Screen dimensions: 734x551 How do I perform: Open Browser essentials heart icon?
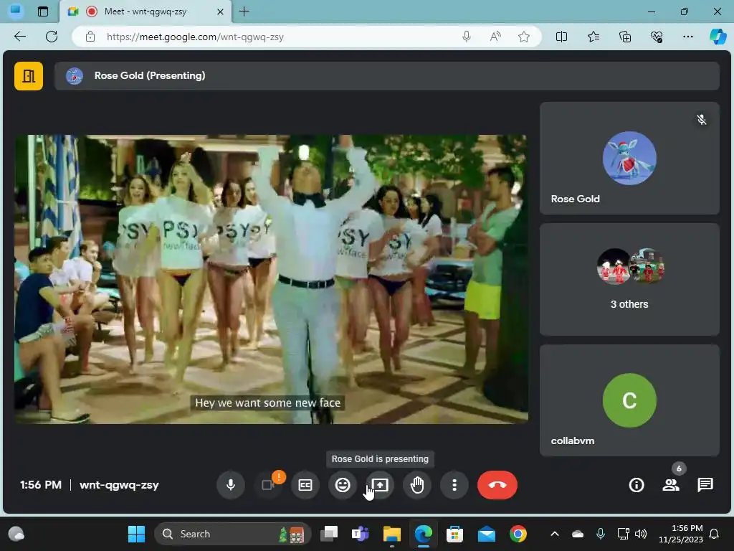pos(657,37)
